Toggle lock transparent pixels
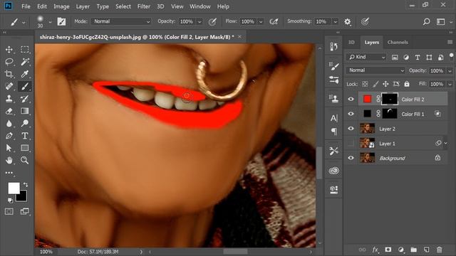 pos(365,84)
